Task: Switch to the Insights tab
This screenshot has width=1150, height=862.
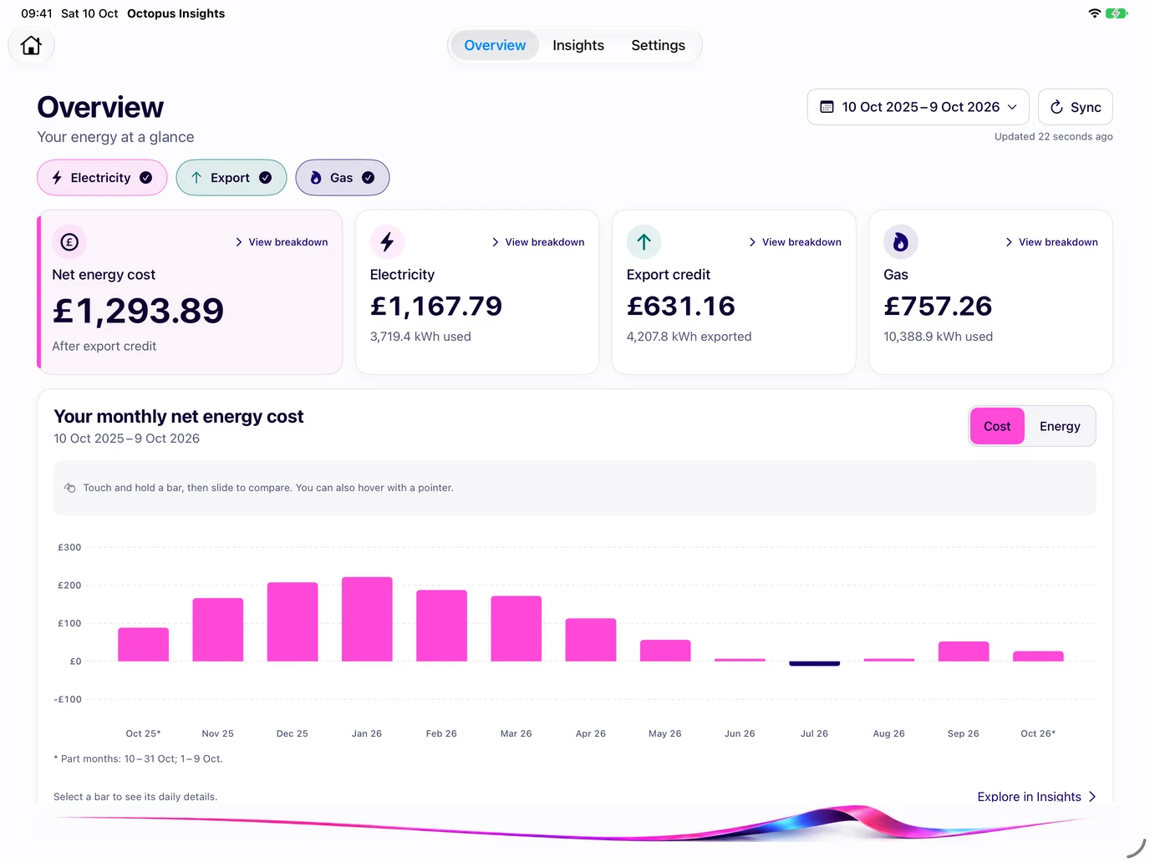Action: pos(578,45)
